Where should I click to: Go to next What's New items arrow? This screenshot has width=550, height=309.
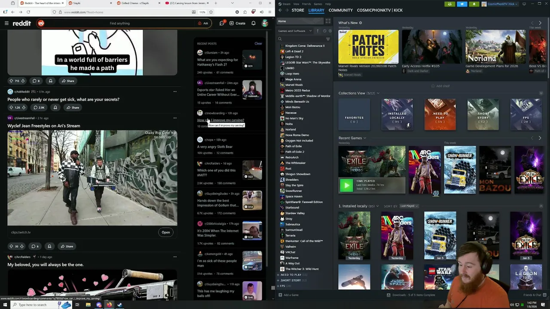click(540, 23)
